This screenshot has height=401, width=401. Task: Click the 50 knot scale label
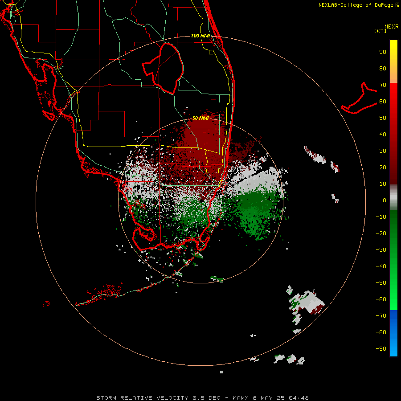pyautogui.click(x=383, y=118)
